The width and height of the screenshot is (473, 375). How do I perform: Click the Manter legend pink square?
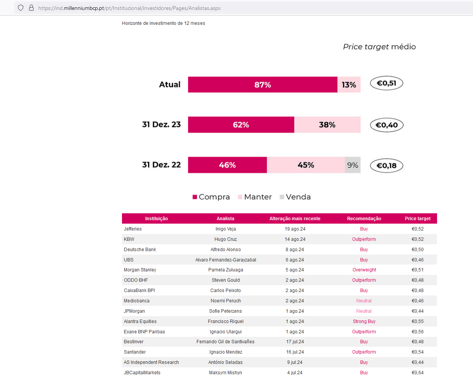coord(240,197)
